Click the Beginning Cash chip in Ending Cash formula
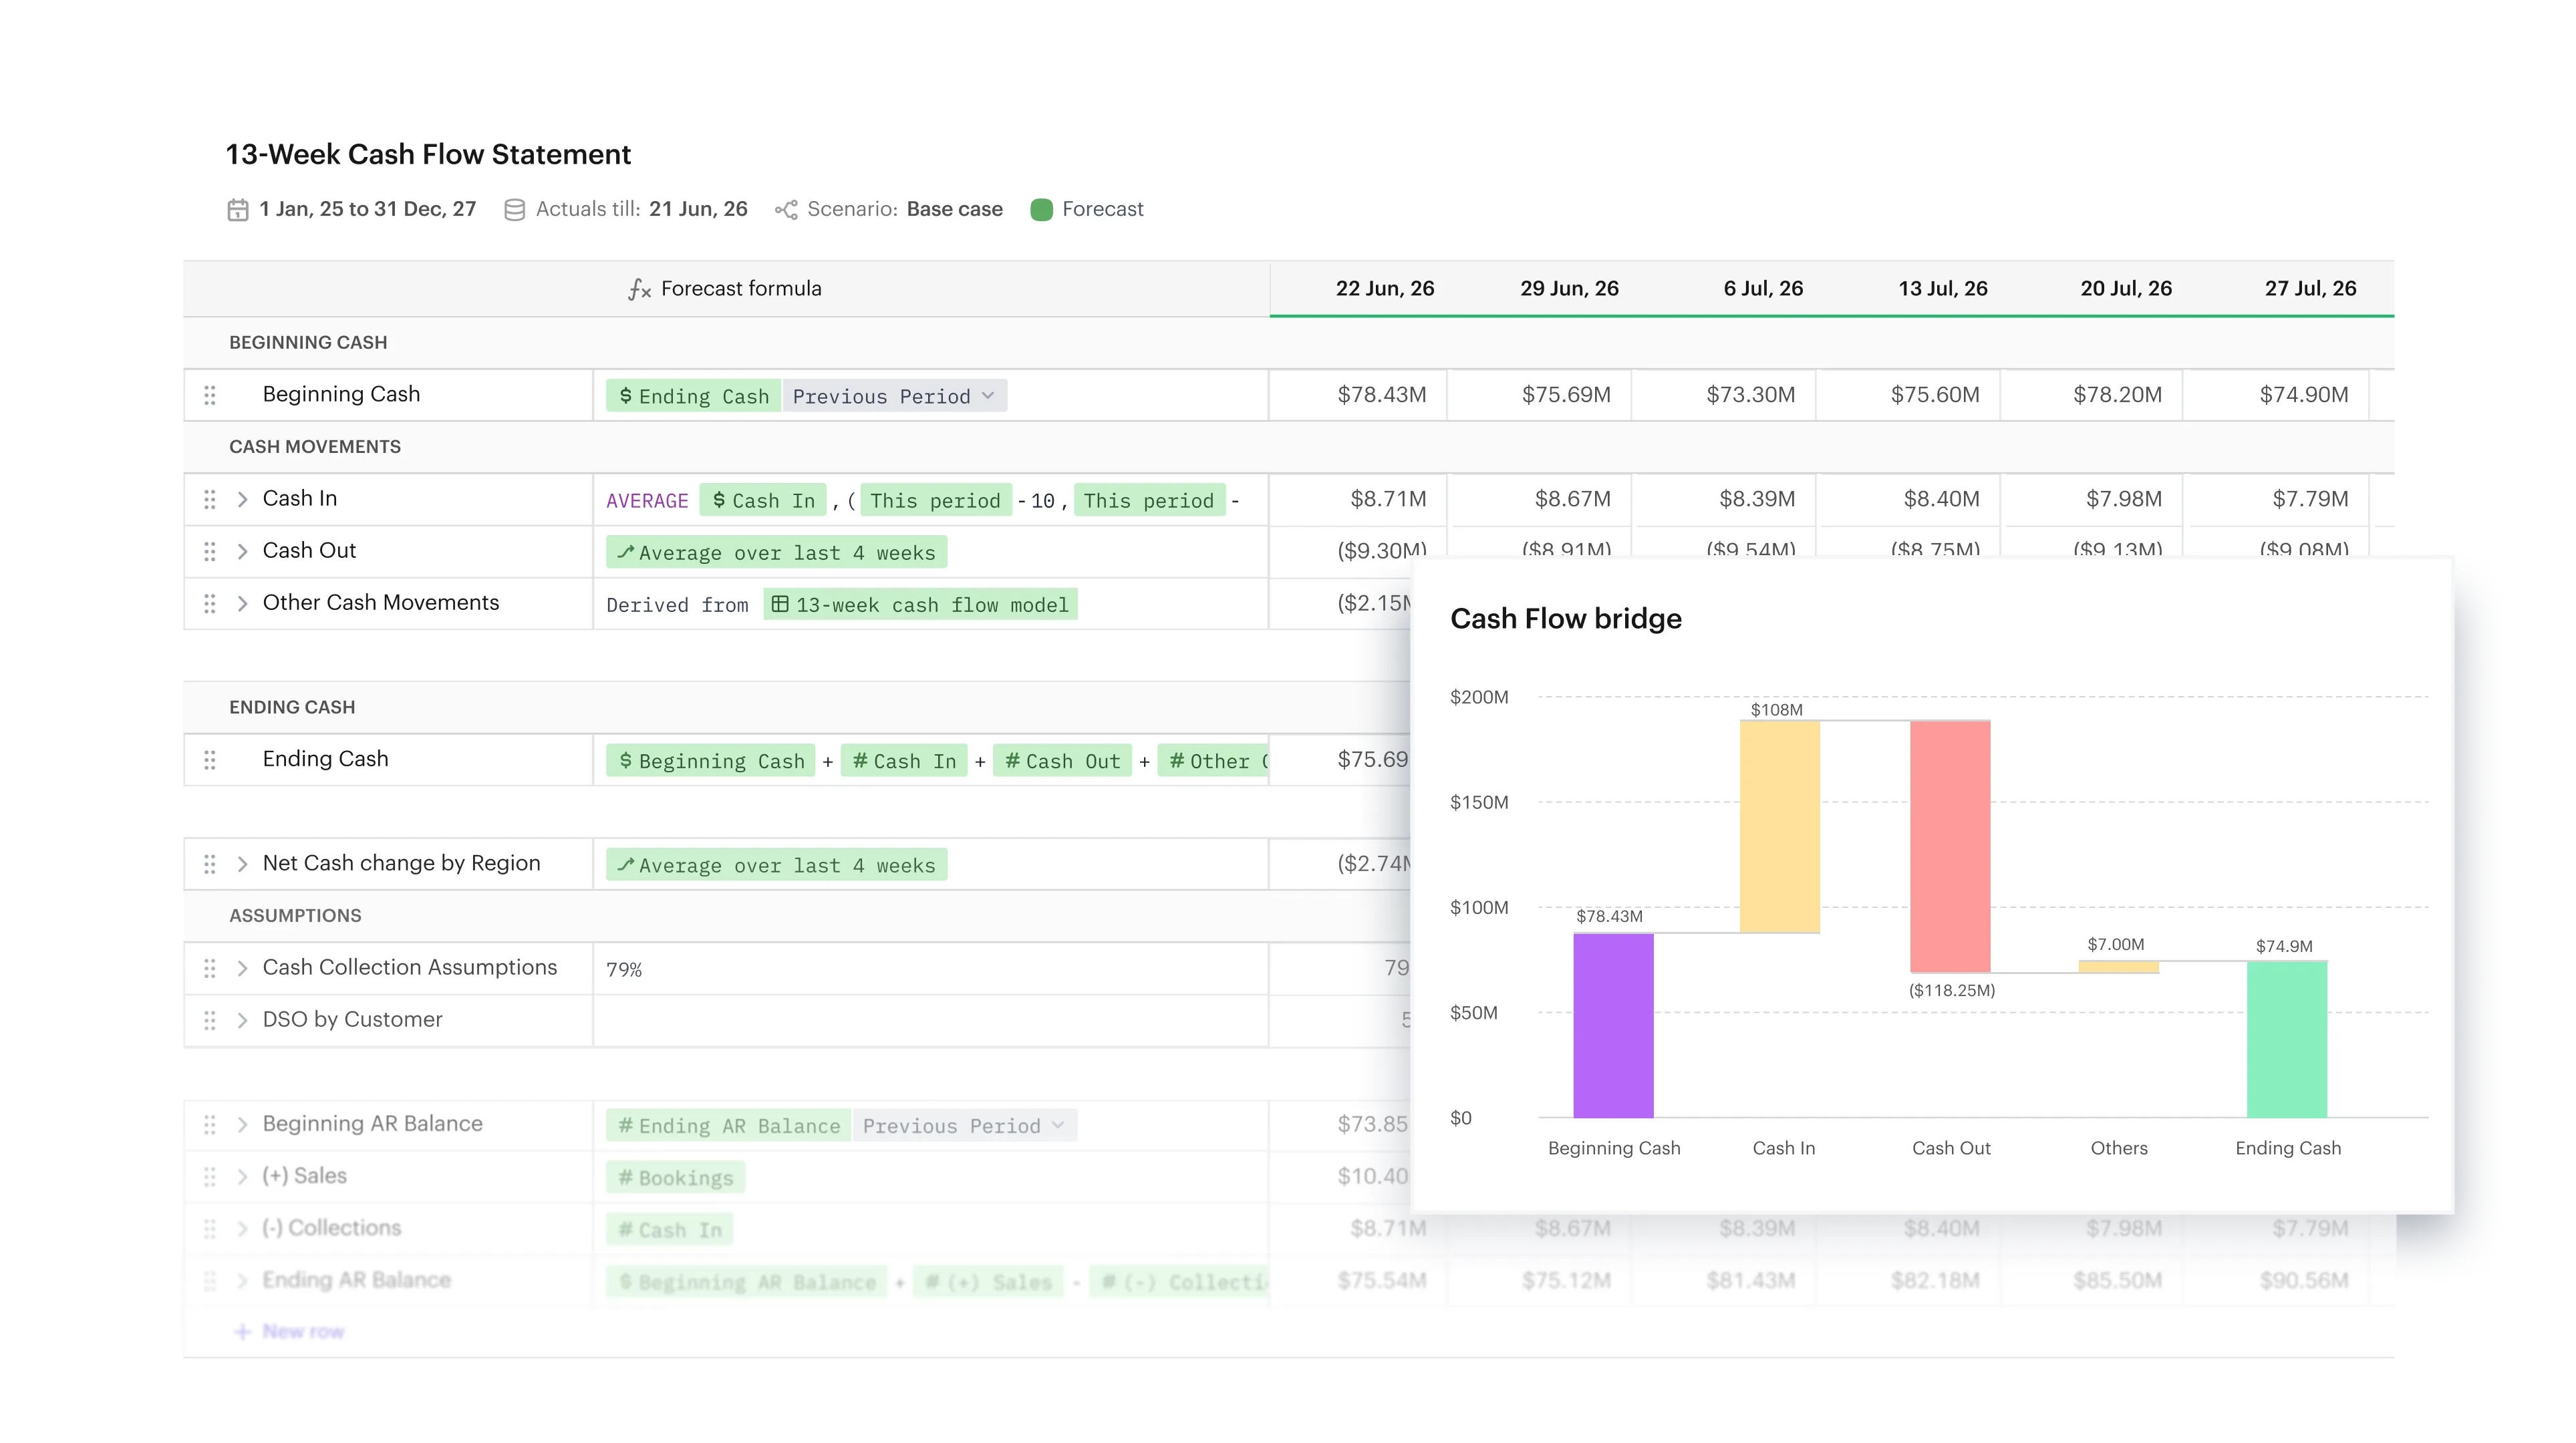 [710, 761]
